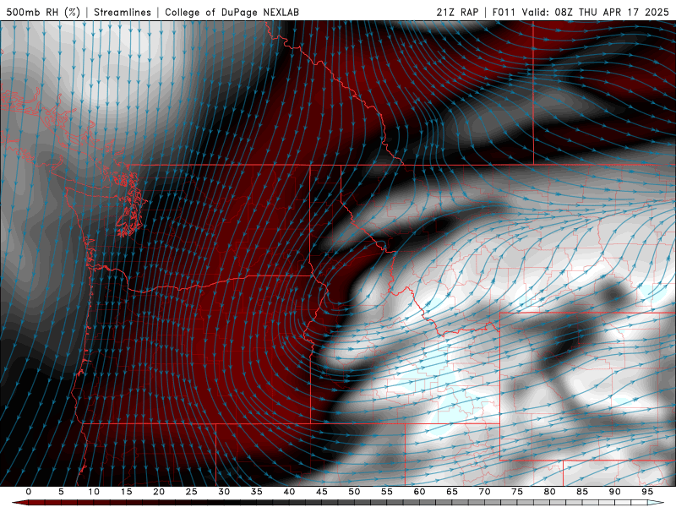The image size is (676, 507).
Task: Click the "85" value on color scale
Action: tap(582, 492)
